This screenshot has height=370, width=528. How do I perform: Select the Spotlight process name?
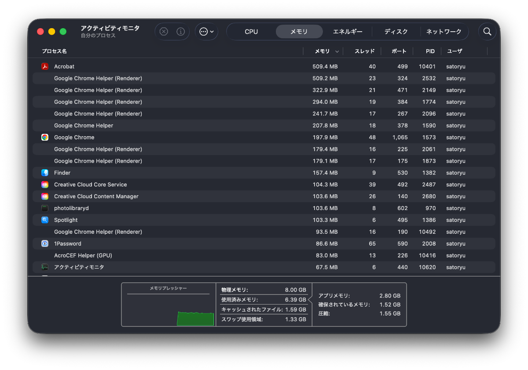pos(66,220)
